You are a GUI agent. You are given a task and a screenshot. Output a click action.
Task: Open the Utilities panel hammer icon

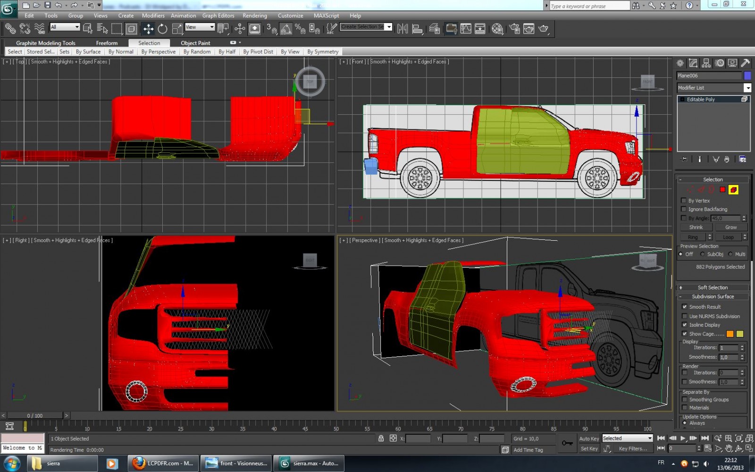[x=745, y=63]
